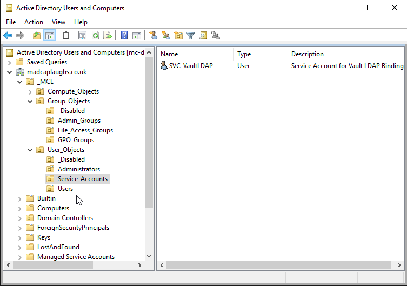Open Help via the question mark icon
Viewport: 407px width, 286px height.
(124, 36)
